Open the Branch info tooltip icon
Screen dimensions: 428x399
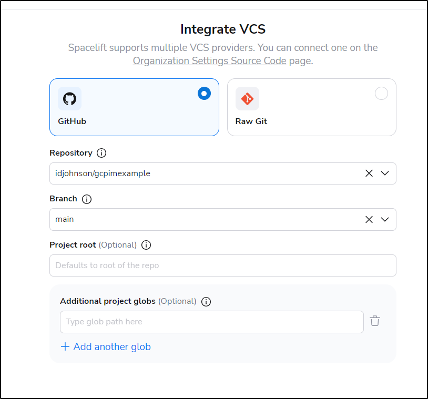pyautogui.click(x=87, y=199)
